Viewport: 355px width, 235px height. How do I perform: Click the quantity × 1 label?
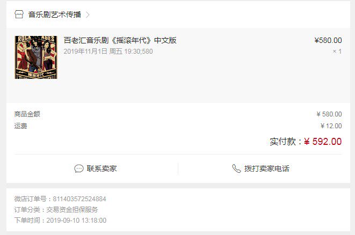pos(337,52)
